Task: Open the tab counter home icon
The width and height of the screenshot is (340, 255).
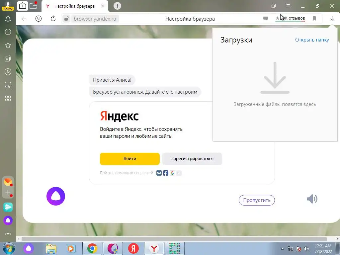Action: tap(23, 6)
